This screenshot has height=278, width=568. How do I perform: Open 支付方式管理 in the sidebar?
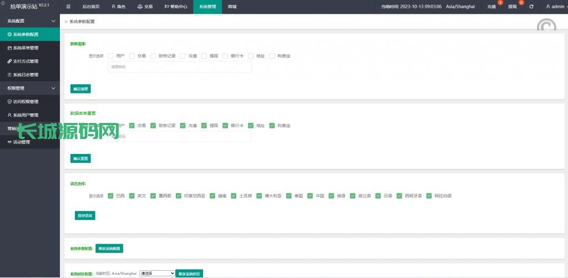tap(26, 61)
